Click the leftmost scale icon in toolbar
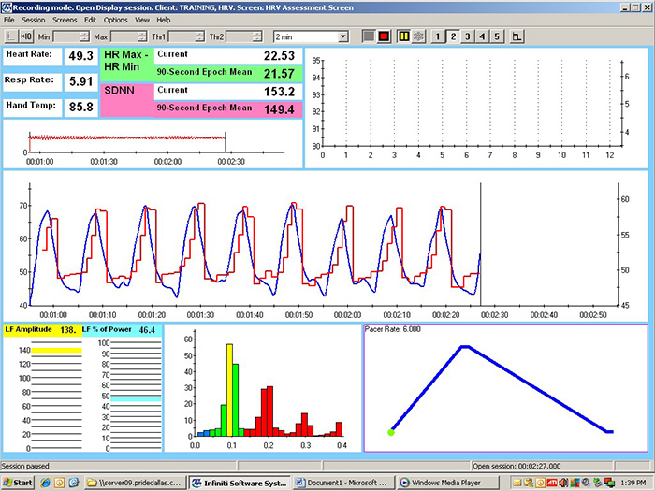The image size is (655, 491). (x=9, y=36)
